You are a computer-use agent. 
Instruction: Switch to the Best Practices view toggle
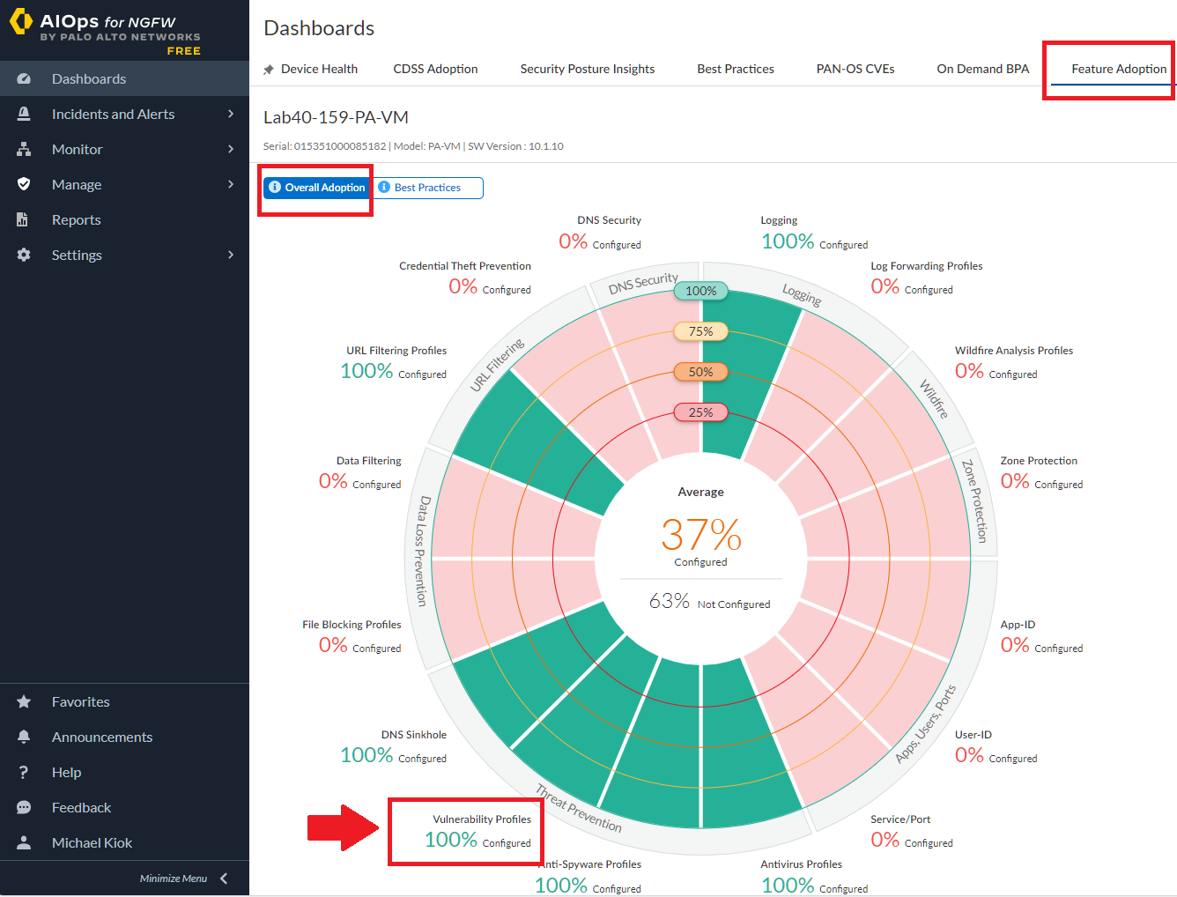[x=428, y=188]
